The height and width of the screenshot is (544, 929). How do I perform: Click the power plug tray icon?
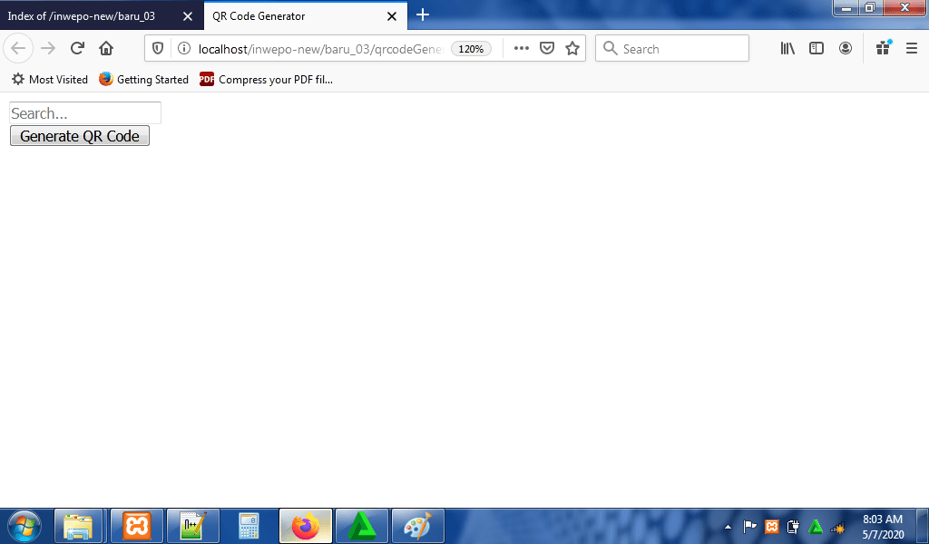pyautogui.click(x=793, y=526)
